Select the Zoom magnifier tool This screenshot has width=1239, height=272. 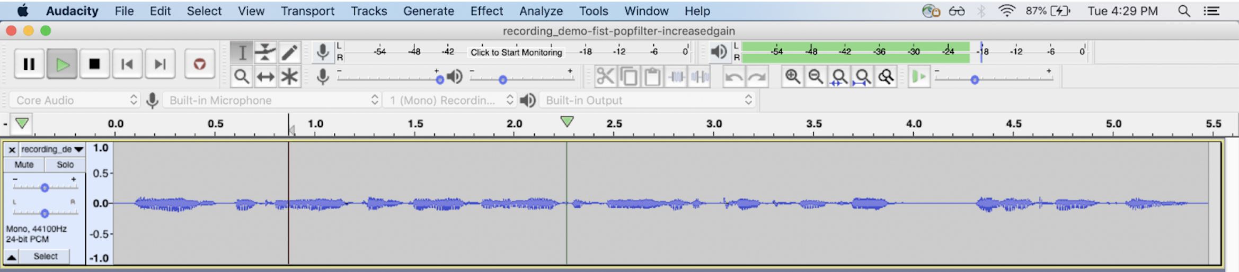(x=242, y=77)
